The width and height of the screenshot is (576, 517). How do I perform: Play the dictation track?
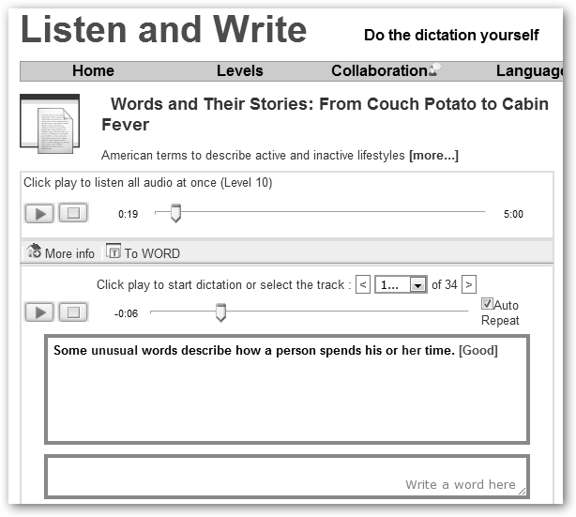(x=38, y=312)
